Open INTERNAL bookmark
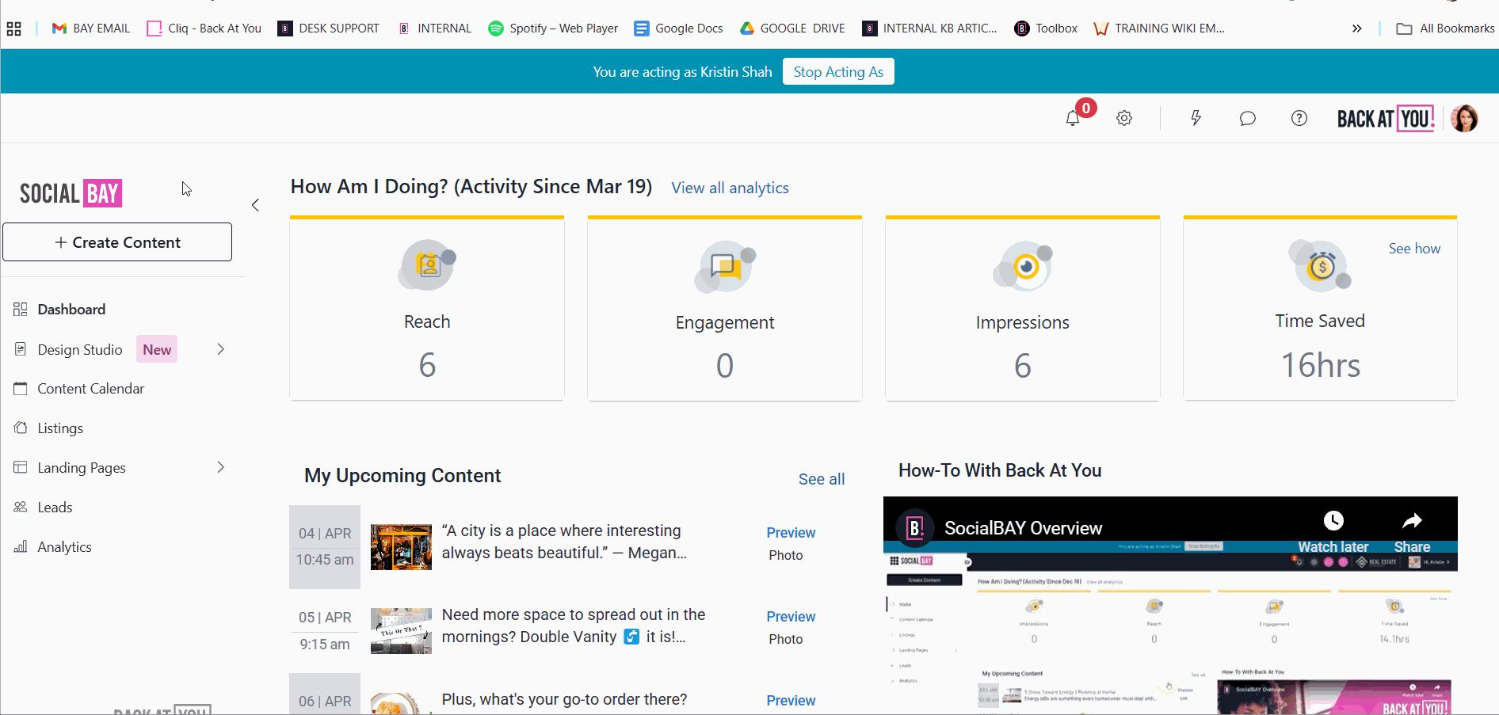The width and height of the screenshot is (1499, 715). [434, 29]
